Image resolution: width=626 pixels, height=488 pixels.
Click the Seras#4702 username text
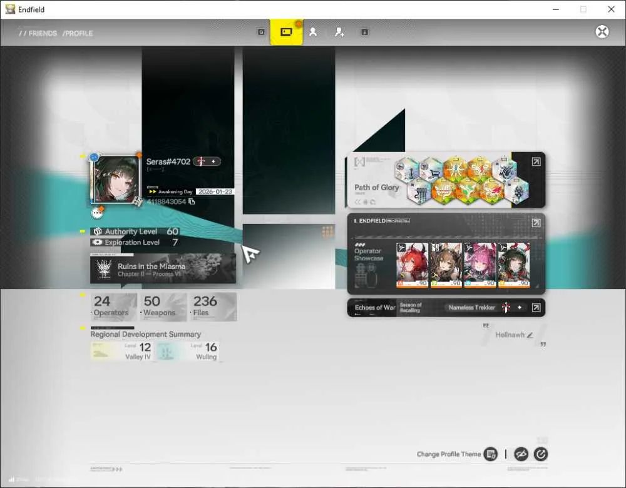[168, 161]
